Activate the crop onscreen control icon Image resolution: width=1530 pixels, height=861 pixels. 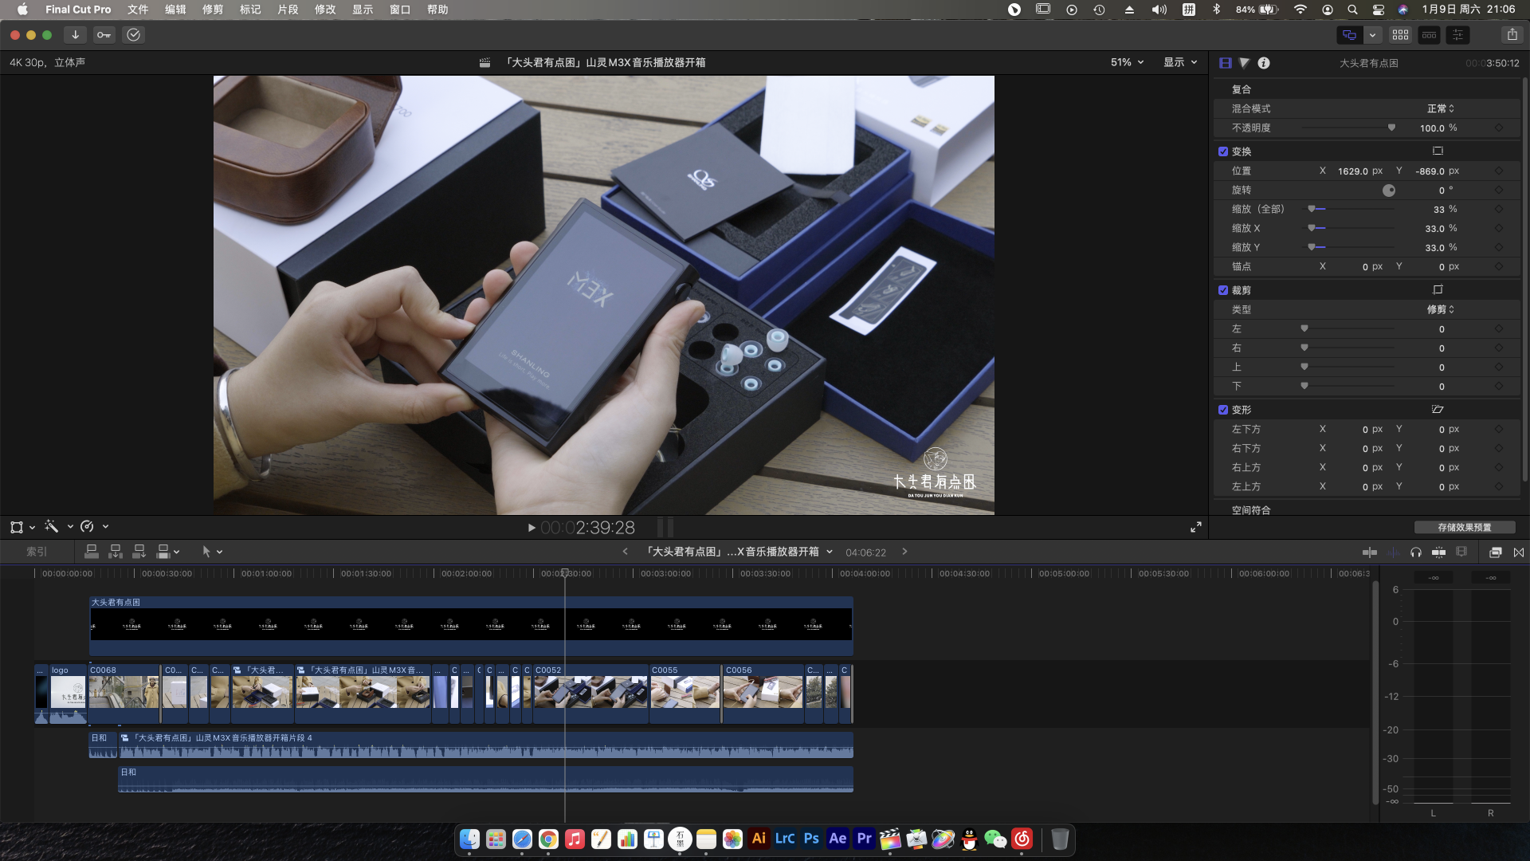1438,289
